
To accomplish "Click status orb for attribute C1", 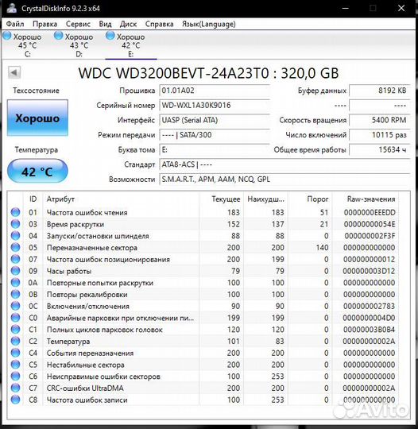I will coord(15,330).
